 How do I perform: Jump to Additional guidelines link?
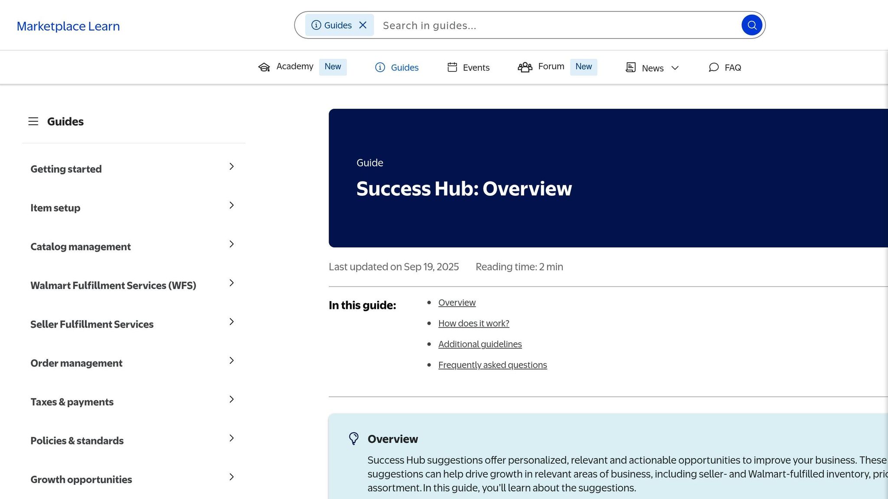tap(480, 344)
